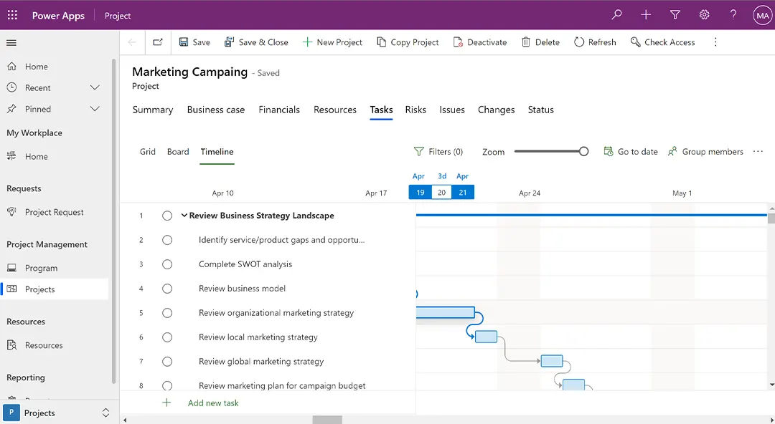Viewport: 775px width, 424px height.
Task: Switch to the Financials tab
Action: [279, 110]
